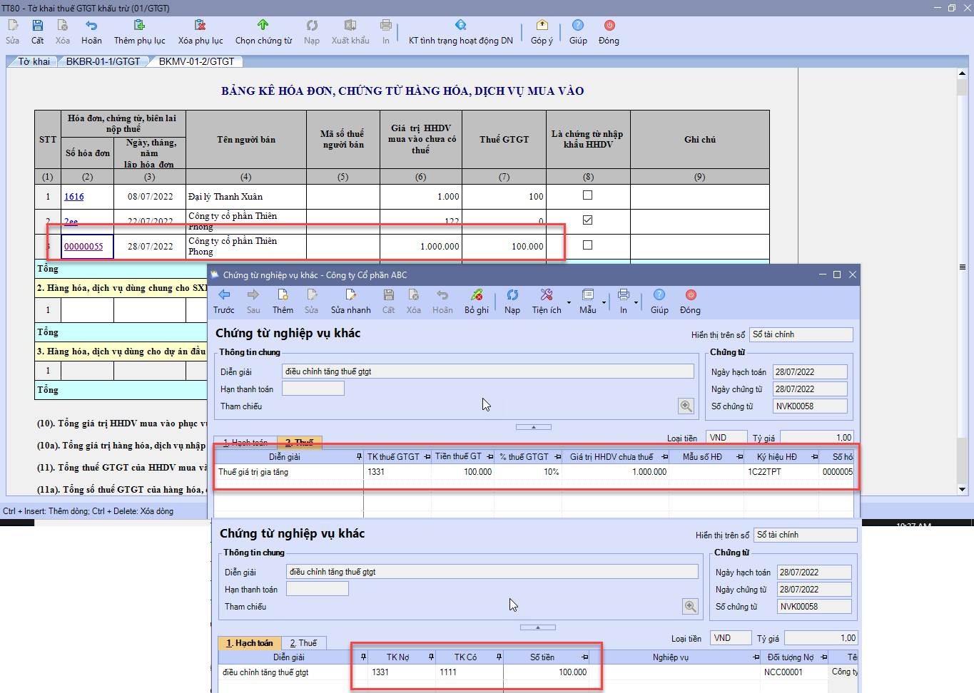Viewport: 974px width, 693px height.
Task: Tick import checkbox for invoice 00000055 row
Action: tap(587, 245)
